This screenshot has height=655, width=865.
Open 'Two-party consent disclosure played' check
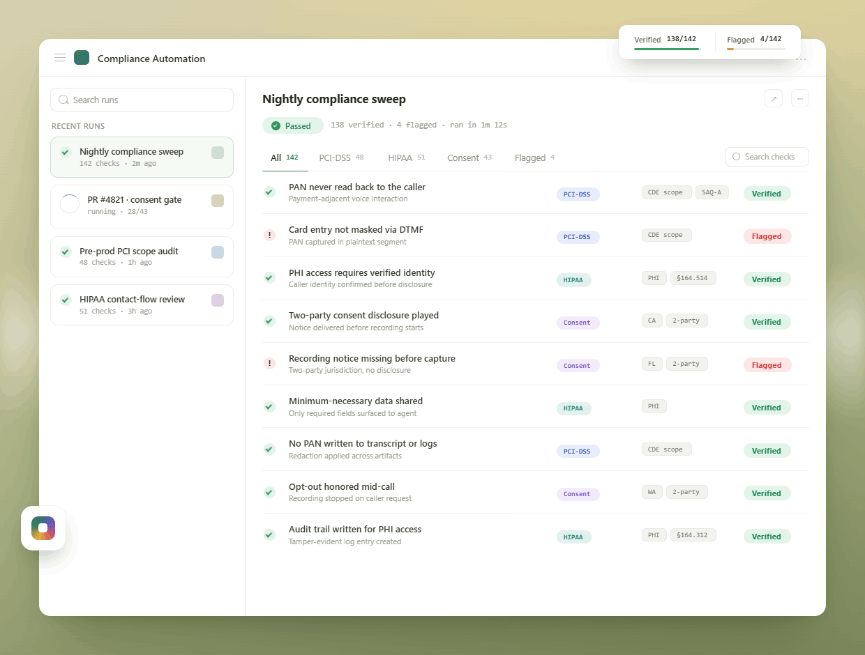point(536,321)
